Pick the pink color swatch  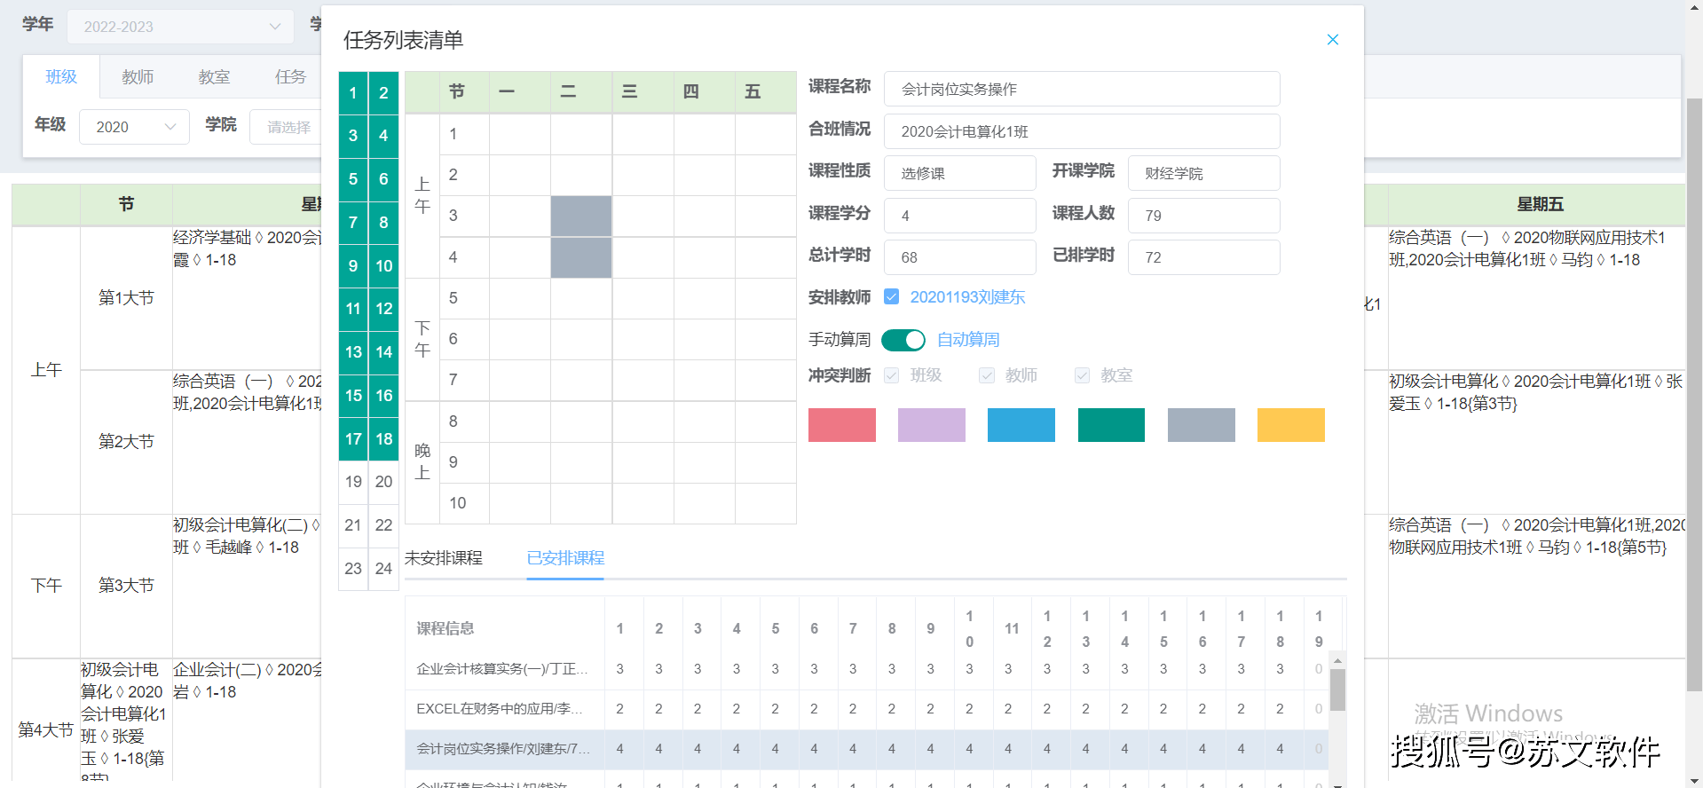[842, 425]
